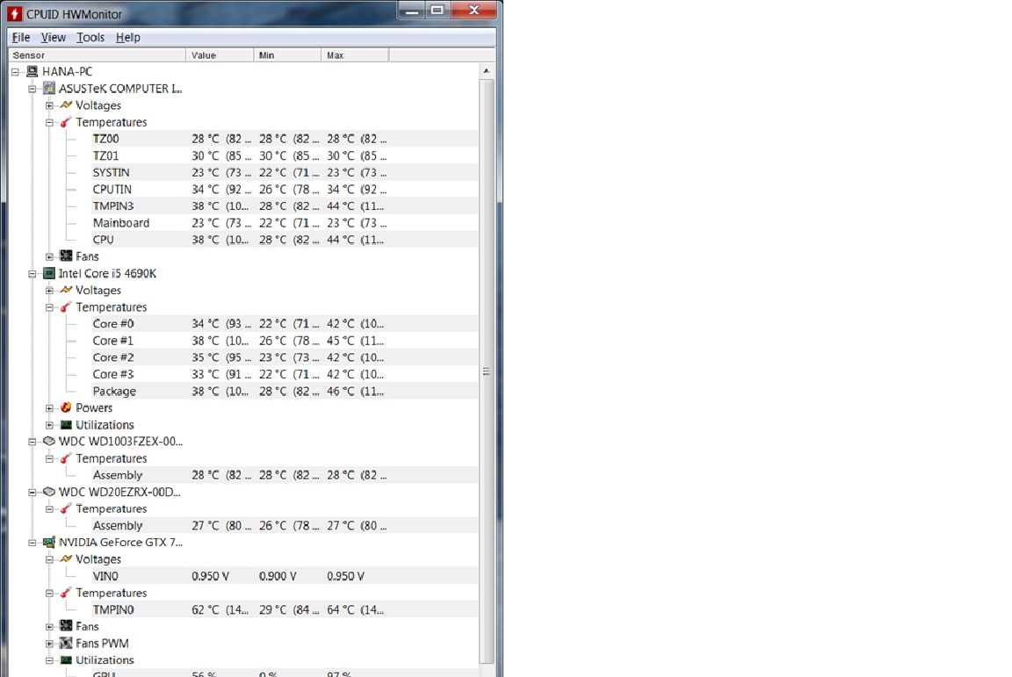Expand Fans PWM under NVIDIA GeForce
This screenshot has height=677, width=1012.
click(49, 644)
